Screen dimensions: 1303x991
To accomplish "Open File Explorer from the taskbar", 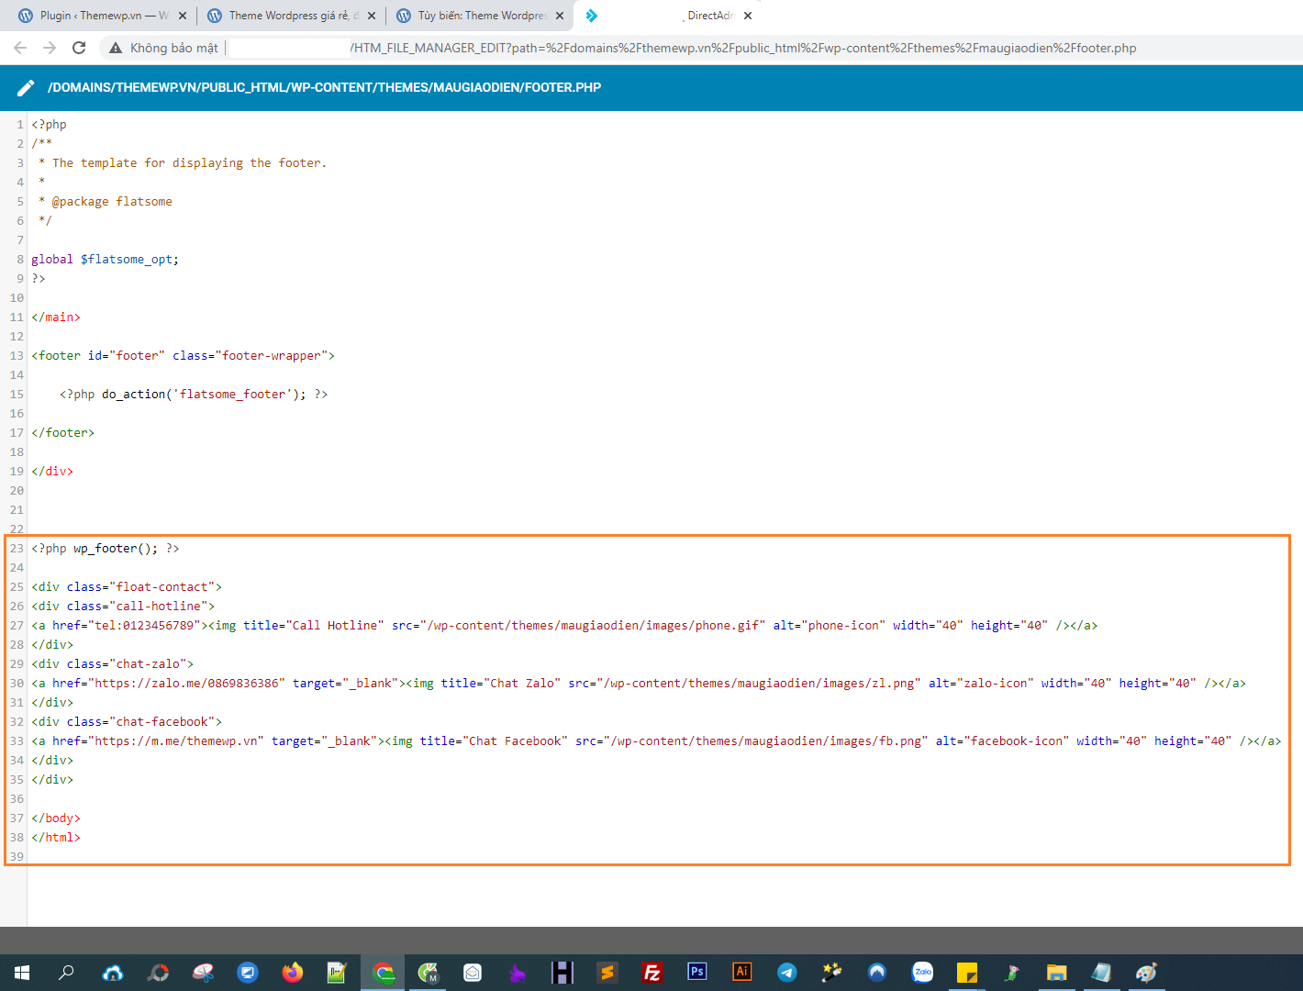I will tap(1056, 972).
